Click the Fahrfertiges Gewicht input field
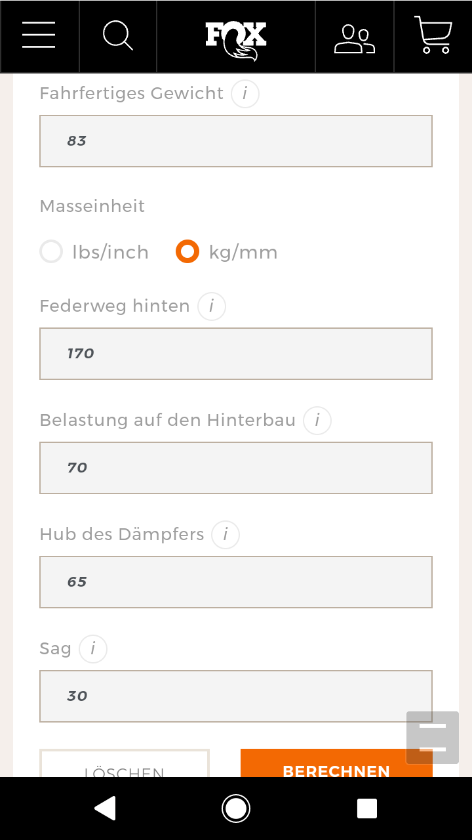The height and width of the screenshot is (840, 472). [236, 141]
